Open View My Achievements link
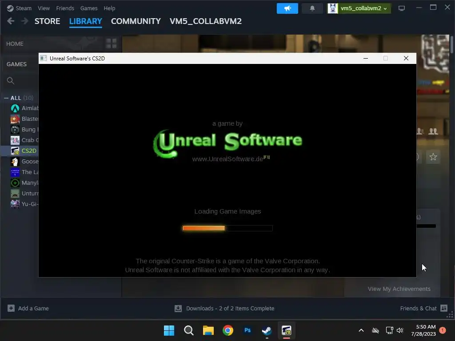Image resolution: width=455 pixels, height=341 pixels. click(399, 289)
